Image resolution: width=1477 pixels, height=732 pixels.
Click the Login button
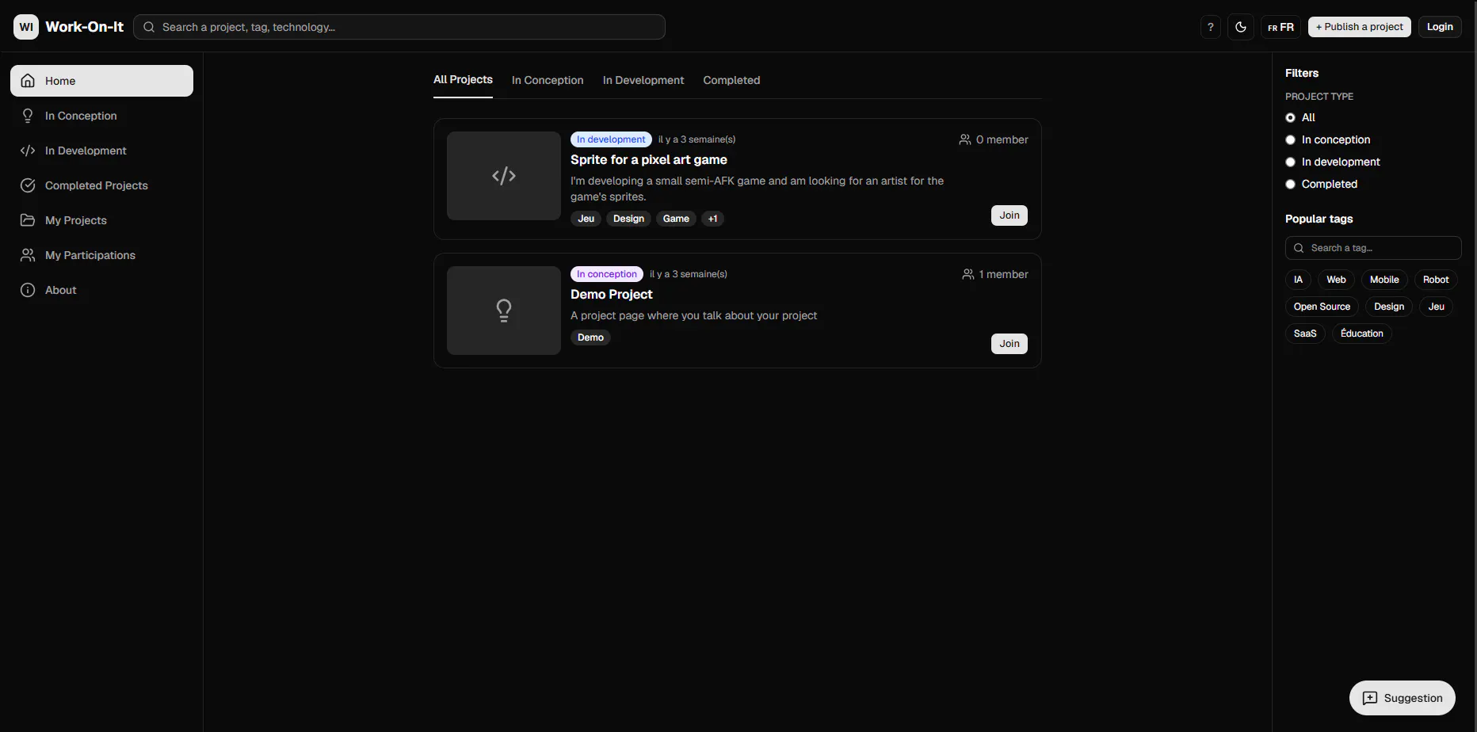tap(1440, 27)
